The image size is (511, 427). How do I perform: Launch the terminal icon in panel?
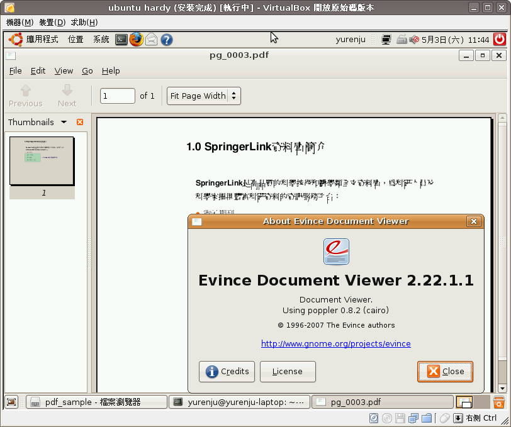click(x=121, y=40)
